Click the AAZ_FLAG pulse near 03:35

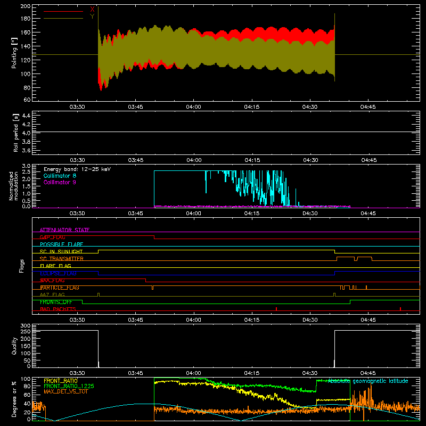coord(99,295)
